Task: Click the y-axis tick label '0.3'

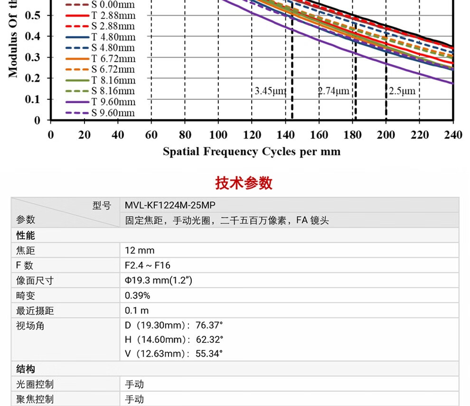Action: [32, 57]
